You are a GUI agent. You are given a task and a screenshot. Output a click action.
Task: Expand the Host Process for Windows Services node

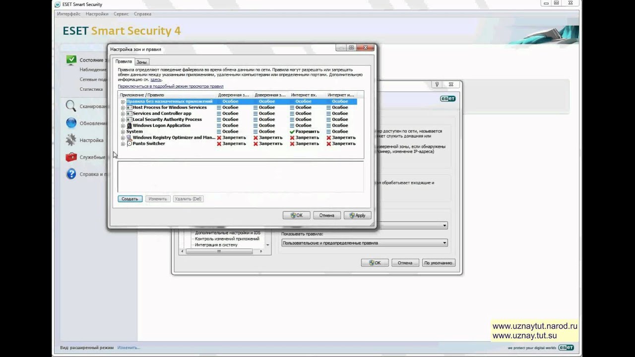[123, 108]
